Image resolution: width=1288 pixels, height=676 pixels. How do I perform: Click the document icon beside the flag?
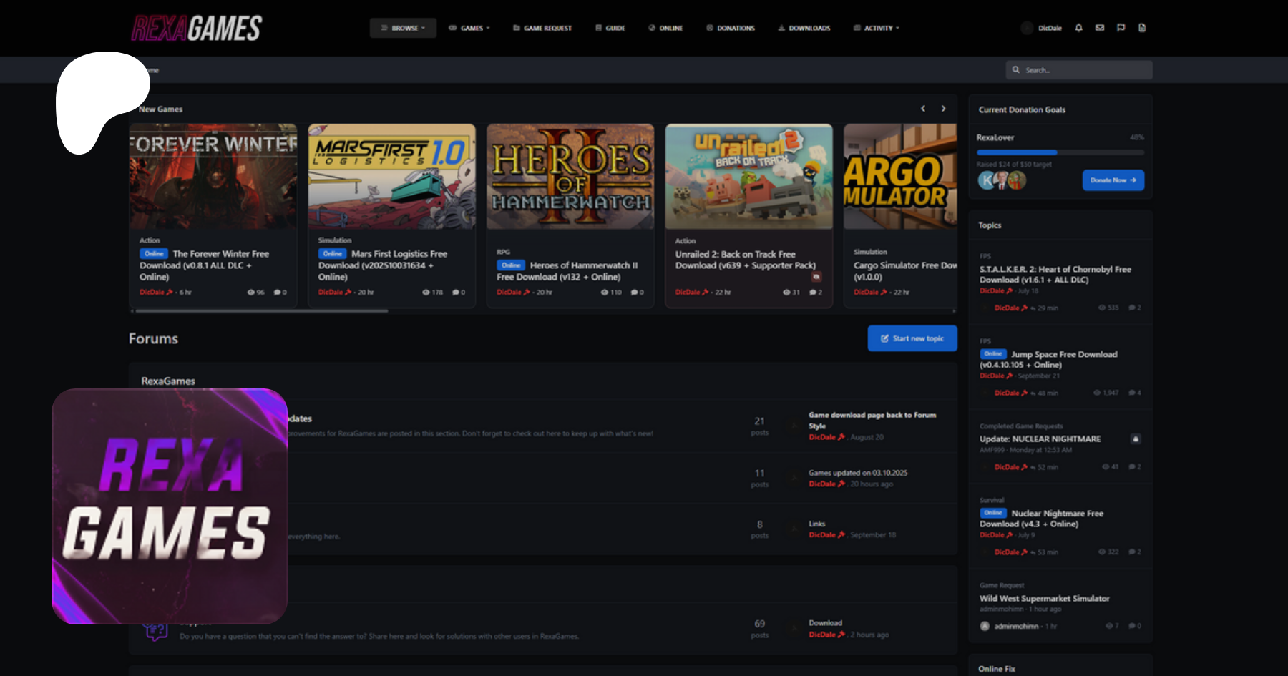pos(1142,28)
